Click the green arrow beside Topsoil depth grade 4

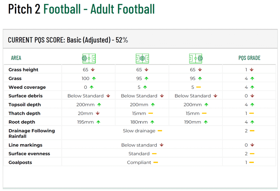[252, 105]
